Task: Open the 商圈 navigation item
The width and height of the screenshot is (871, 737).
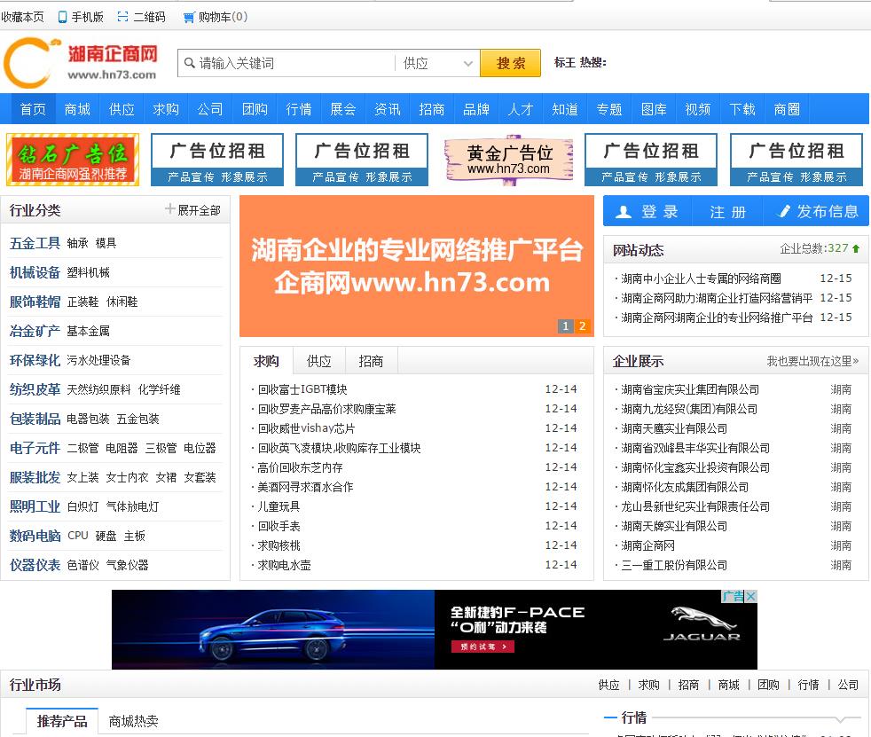Action: coord(787,109)
